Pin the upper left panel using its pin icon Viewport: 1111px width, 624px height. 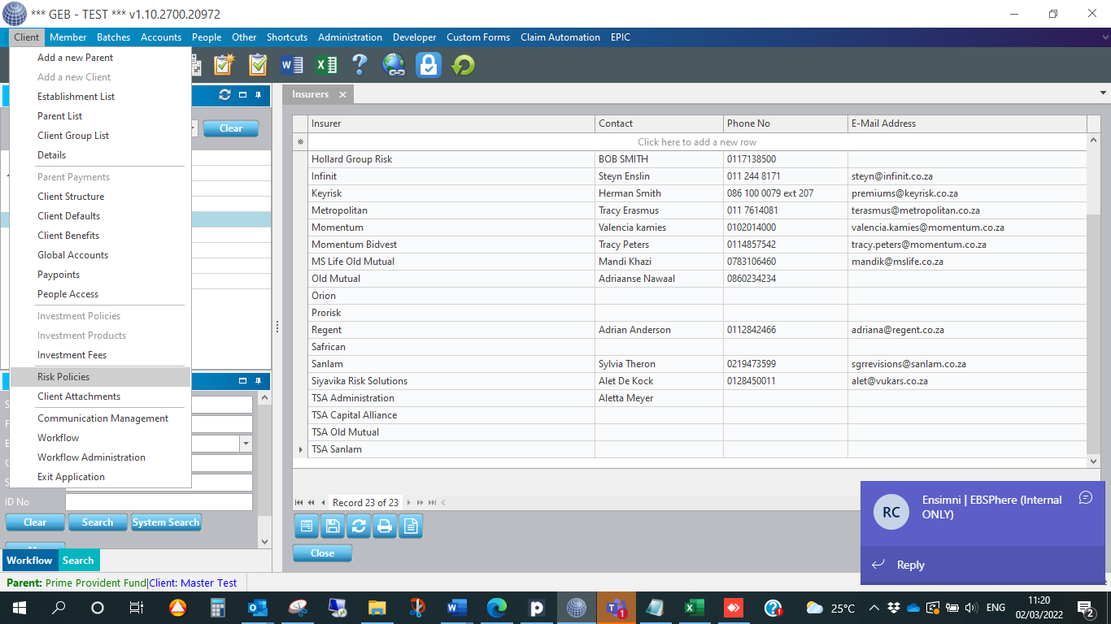click(259, 95)
